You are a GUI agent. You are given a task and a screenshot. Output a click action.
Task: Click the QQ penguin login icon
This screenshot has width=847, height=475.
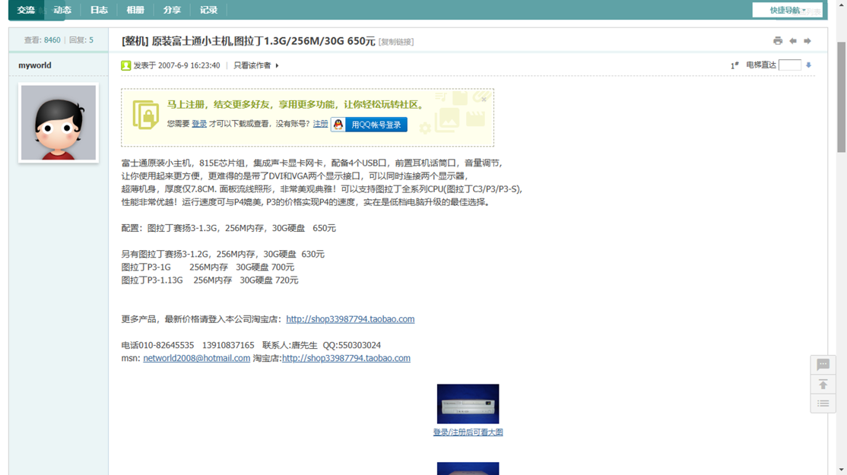(338, 125)
